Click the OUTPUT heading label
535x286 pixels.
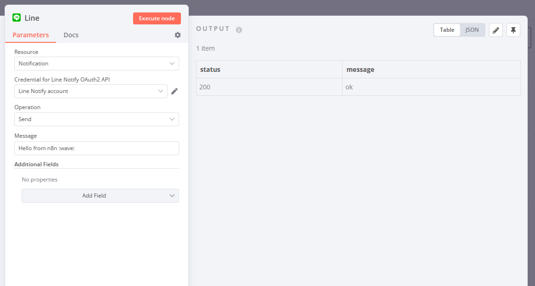[213, 29]
